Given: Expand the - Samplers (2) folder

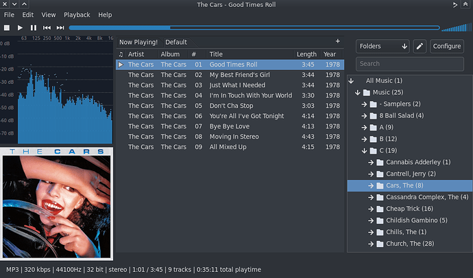Looking at the screenshot, I should (x=364, y=104).
